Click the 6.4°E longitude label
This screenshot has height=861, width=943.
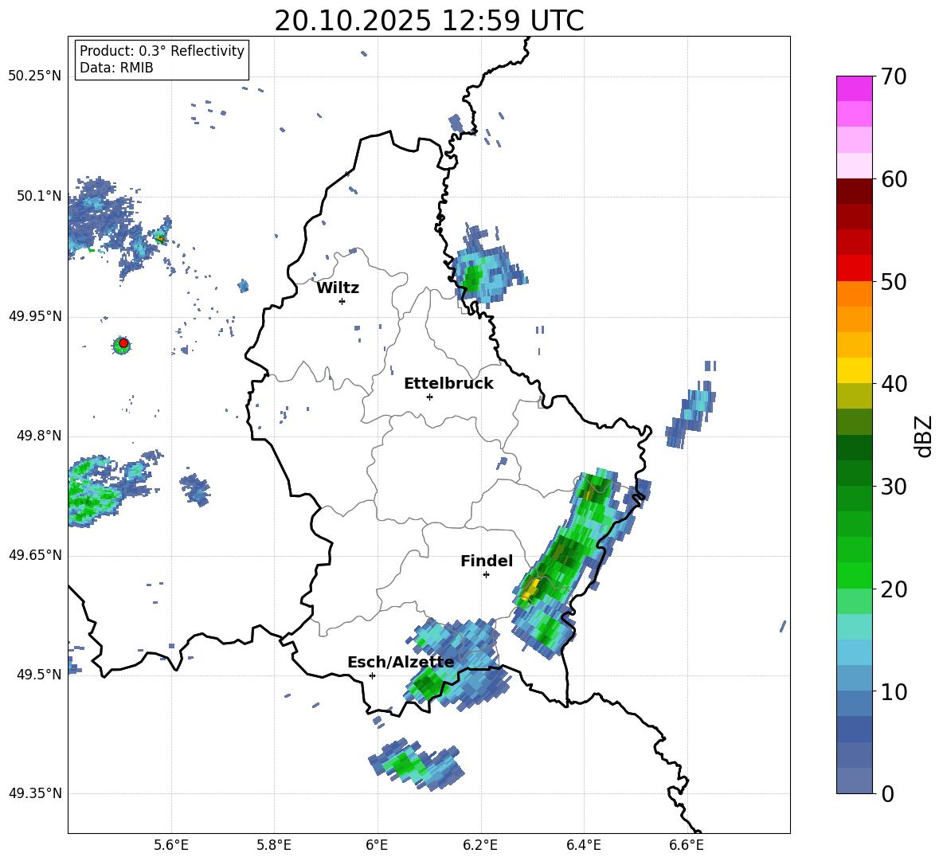[x=583, y=845]
